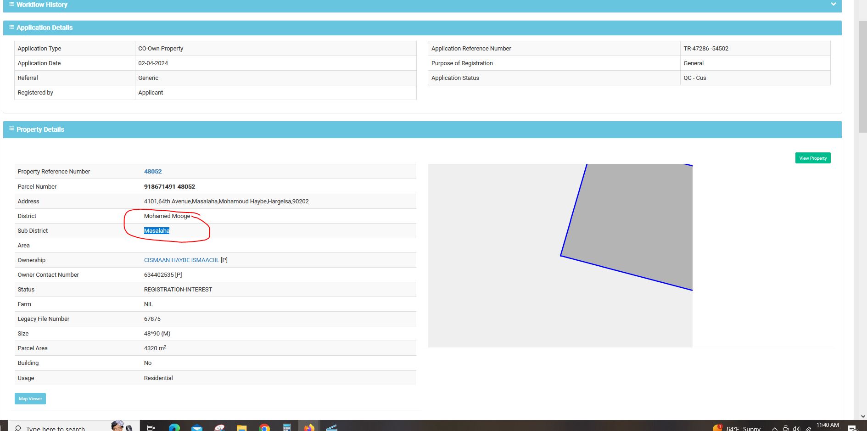This screenshot has width=867, height=431.
Task: Click registered by value Applicant
Action: tap(151, 92)
